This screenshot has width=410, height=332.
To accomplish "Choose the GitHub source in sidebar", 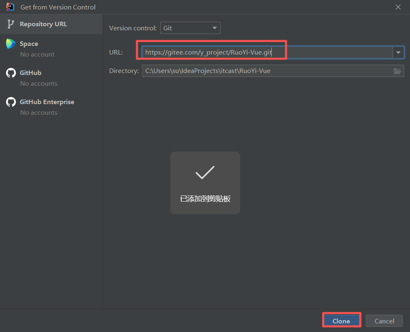I will [x=51, y=78].
